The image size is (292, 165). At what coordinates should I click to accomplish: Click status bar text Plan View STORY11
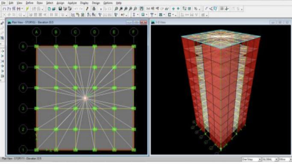22,159
